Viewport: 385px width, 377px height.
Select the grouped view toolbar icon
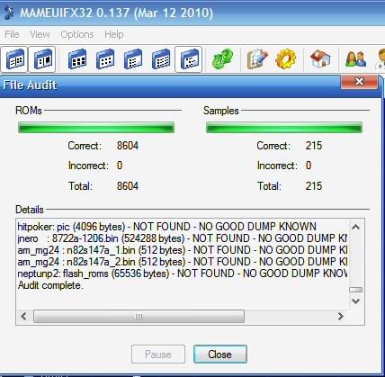pos(189,59)
